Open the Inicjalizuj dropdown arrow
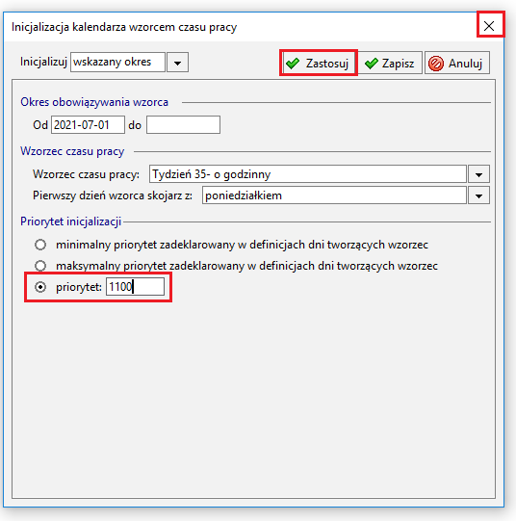516x521 pixels. (x=178, y=63)
